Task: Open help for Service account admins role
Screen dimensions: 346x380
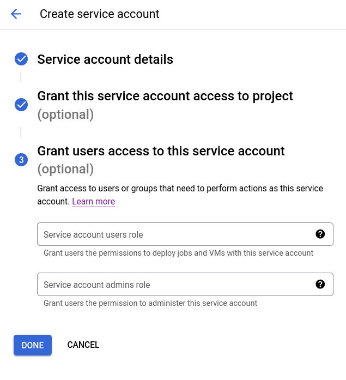Action: (320, 284)
